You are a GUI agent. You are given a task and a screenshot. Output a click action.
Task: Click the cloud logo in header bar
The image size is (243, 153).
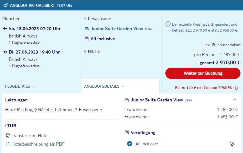pos(5,5)
